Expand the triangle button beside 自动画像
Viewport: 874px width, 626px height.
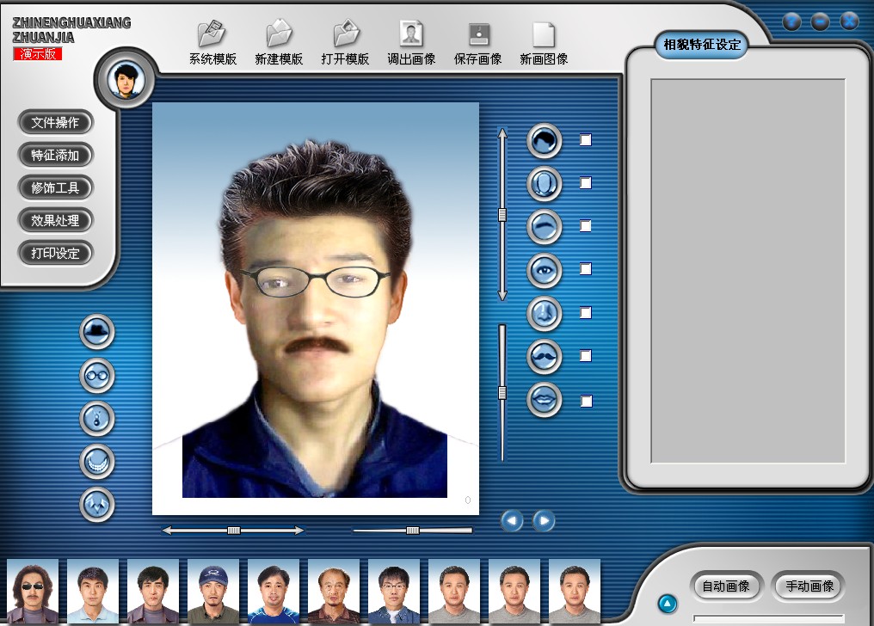[668, 603]
